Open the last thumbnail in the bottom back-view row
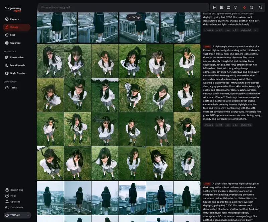Image resolution: width=268 pixels, height=222 pixels. [x=187, y=198]
